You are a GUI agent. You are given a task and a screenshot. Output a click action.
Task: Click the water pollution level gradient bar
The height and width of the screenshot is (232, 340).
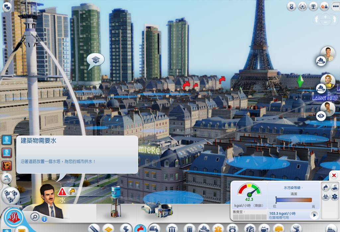point(294,200)
